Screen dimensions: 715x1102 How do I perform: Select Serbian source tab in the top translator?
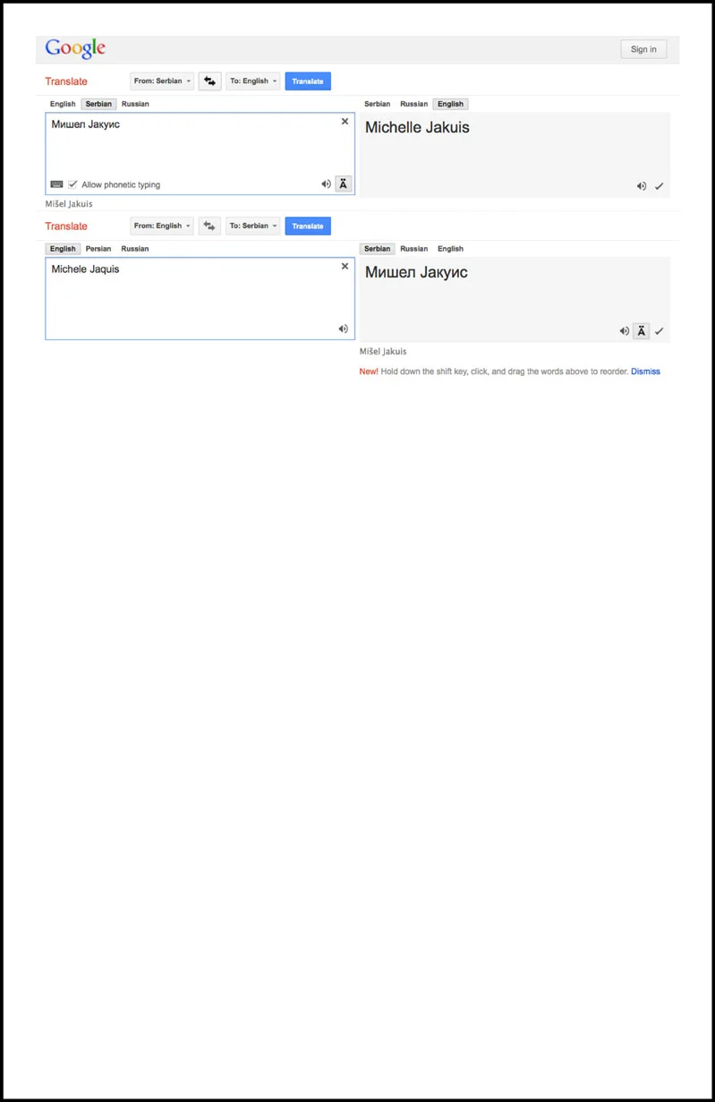pyautogui.click(x=98, y=104)
